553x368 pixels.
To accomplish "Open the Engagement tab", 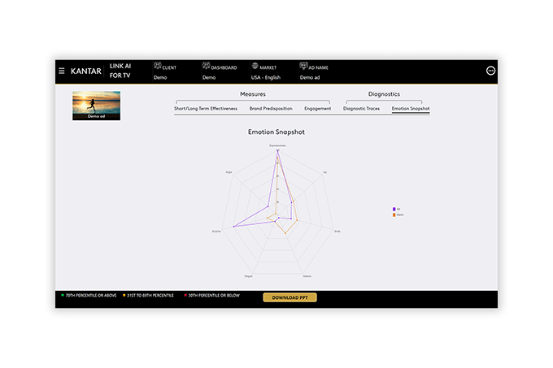I will pos(317,108).
